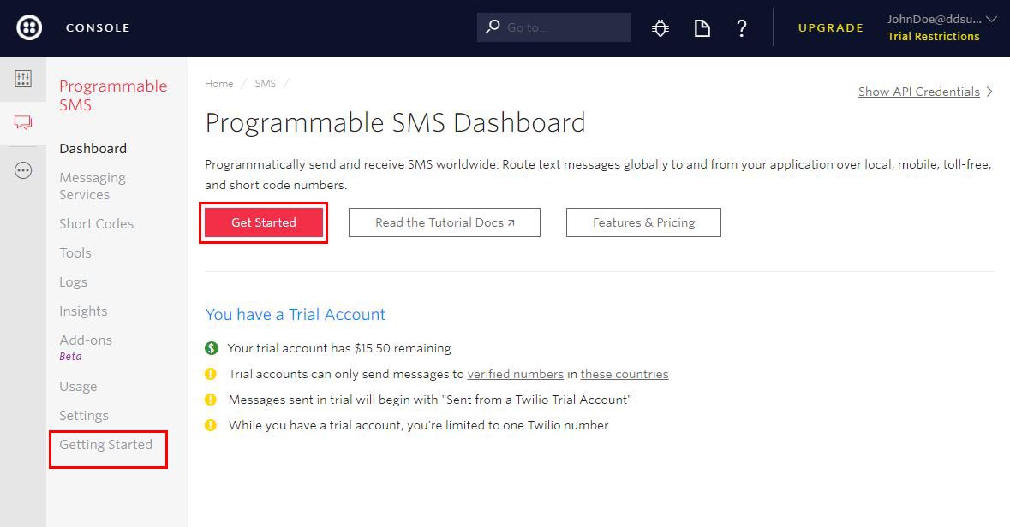Screen dimensions: 1010x527
Task: Click the UPGRADE link
Action: 830,27
